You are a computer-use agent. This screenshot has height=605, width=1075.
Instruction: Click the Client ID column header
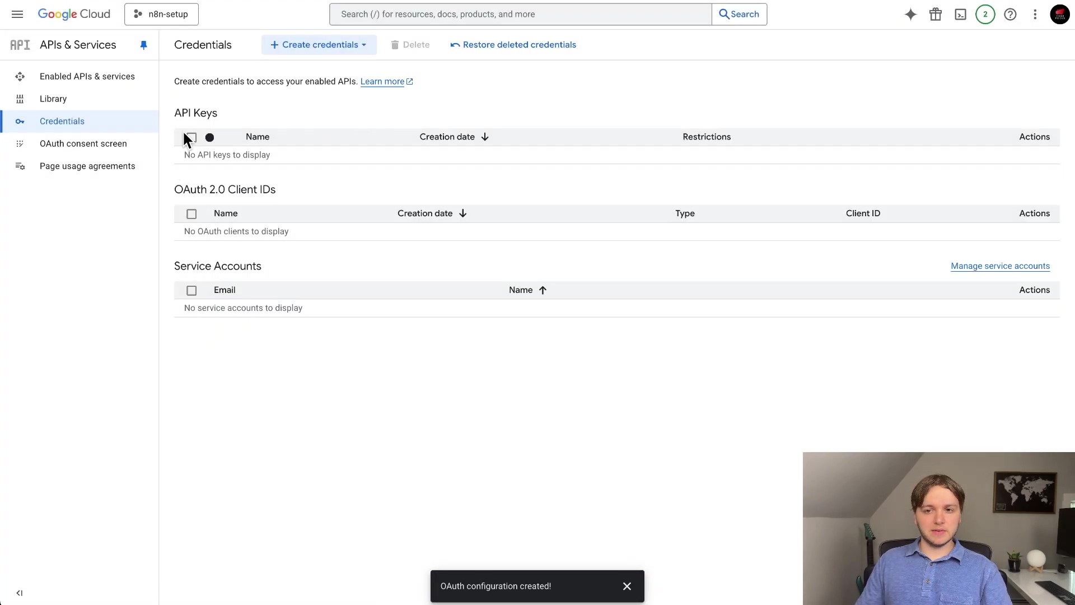[863, 213]
